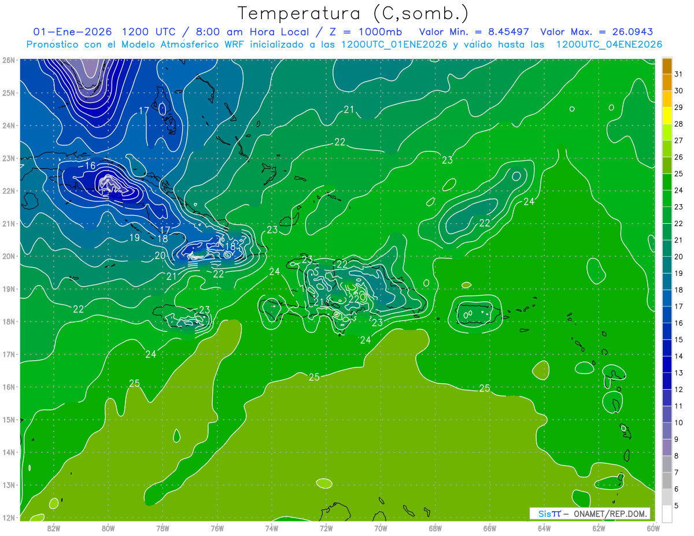The height and width of the screenshot is (536, 694).
Task: Pick the olive-green swatch between 25 and 26
Action: 667,165
